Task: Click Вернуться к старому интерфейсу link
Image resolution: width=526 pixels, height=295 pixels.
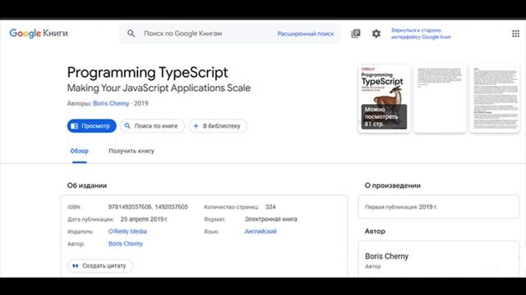Action: 421,34
